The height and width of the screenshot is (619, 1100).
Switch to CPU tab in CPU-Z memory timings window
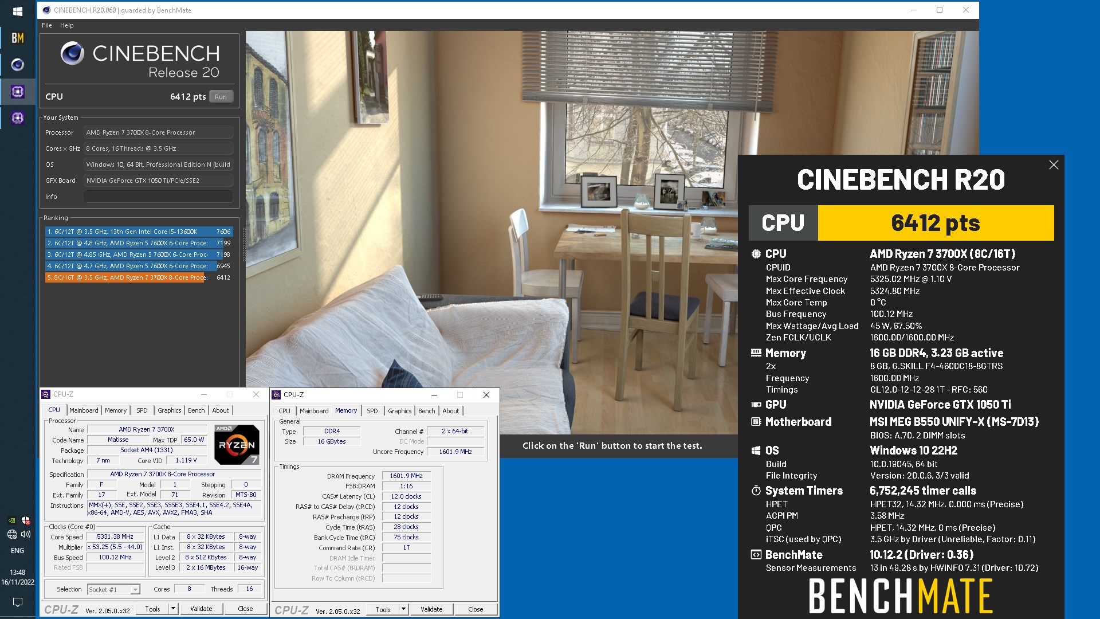285,411
